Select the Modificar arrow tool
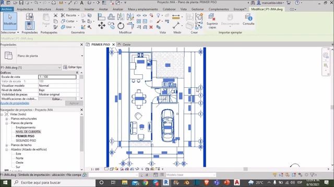Screen dimensions: 334x187 pos(10,21)
